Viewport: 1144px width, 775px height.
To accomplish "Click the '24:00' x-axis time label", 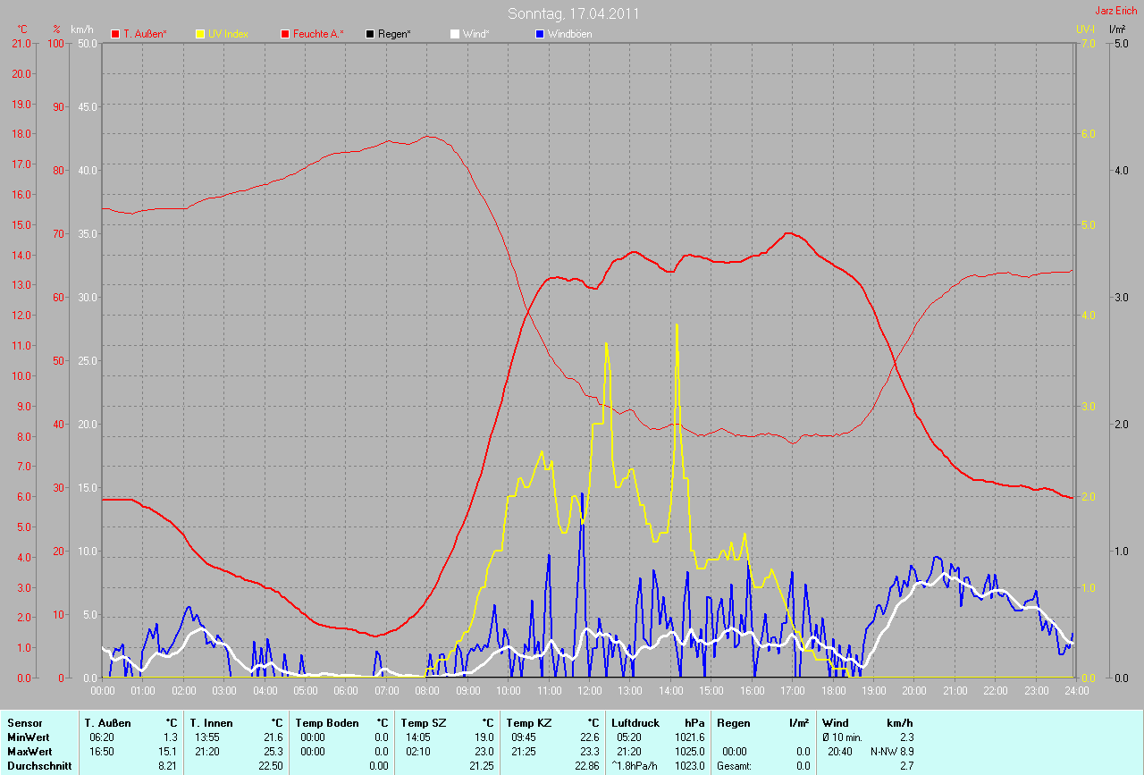I will point(1076,690).
